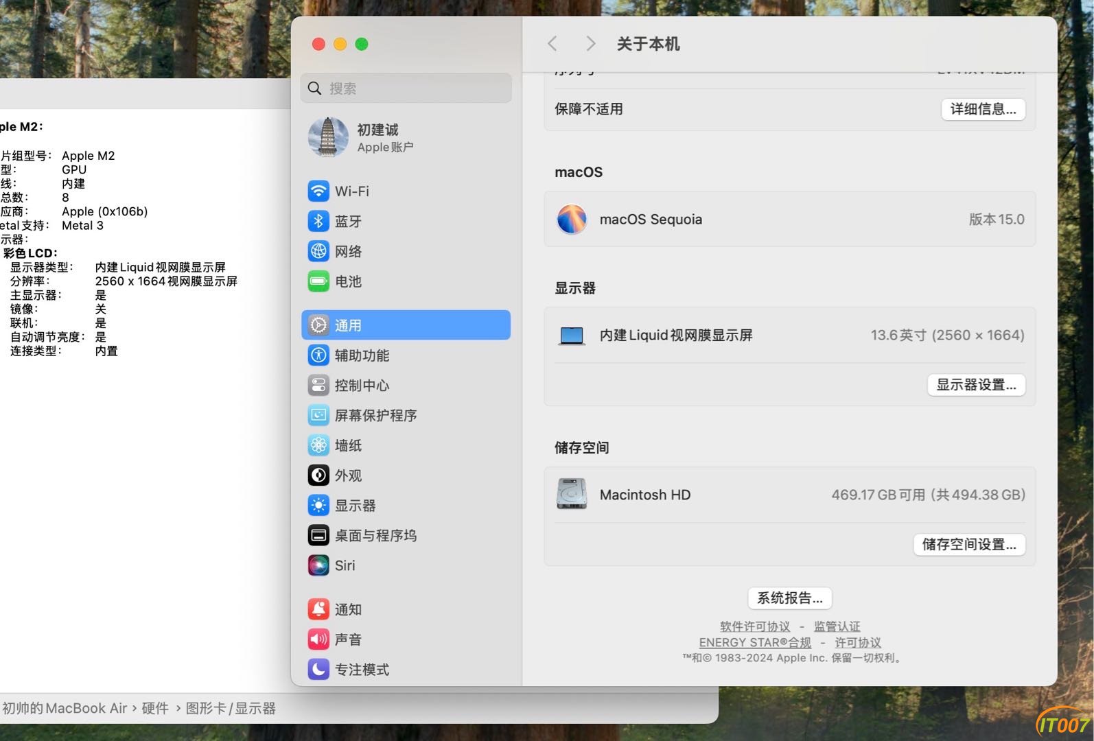Select the 专注模式 sidebar label
The image size is (1094, 741).
tap(362, 669)
